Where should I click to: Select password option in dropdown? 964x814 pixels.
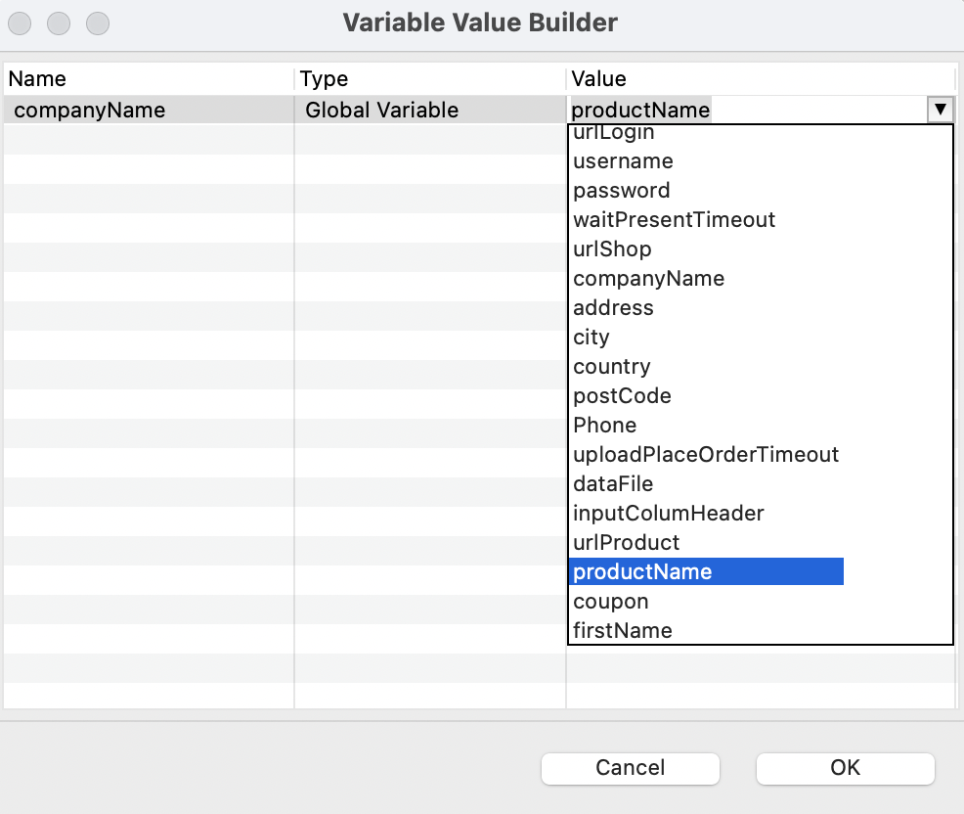click(x=622, y=190)
